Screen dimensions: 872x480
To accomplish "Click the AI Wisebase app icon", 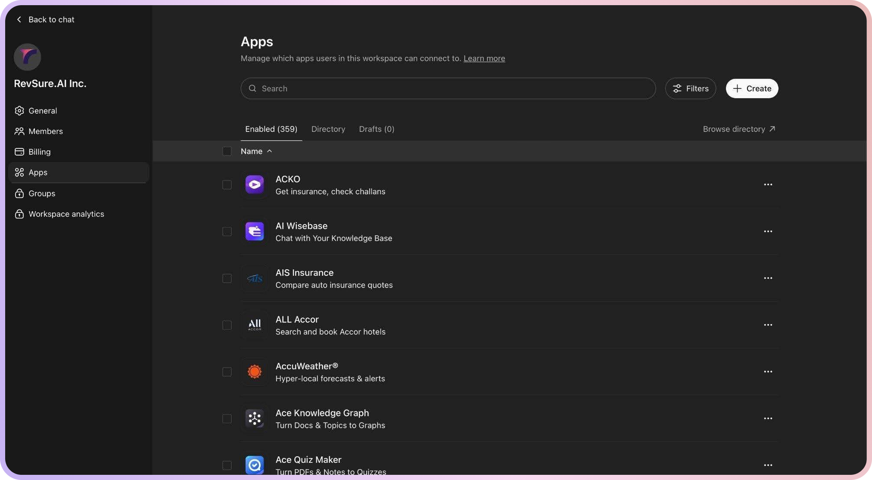I will [x=255, y=231].
